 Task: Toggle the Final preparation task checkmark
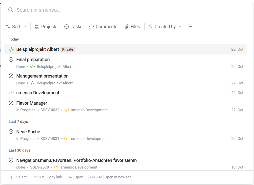(11, 60)
